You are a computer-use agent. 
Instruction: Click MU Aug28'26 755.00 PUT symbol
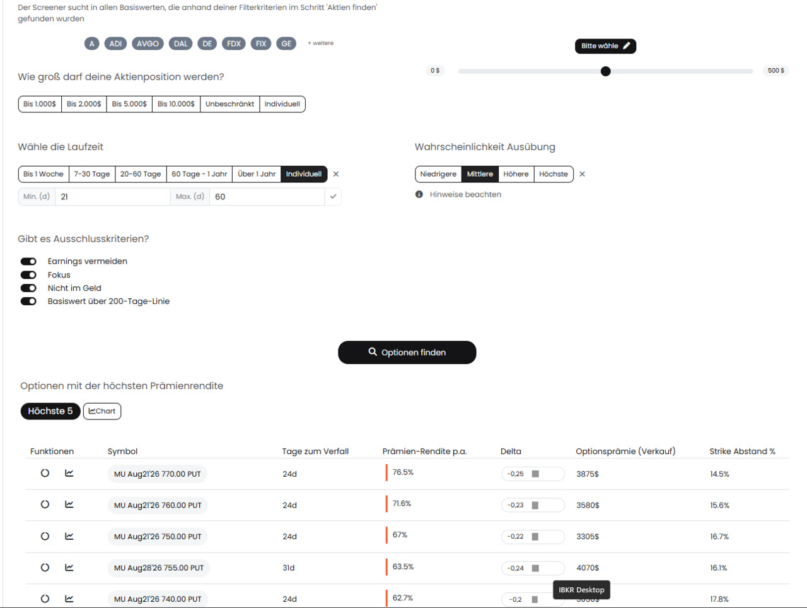[159, 568]
